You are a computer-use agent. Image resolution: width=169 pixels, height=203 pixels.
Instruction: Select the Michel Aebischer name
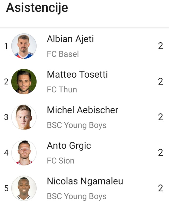click(83, 110)
